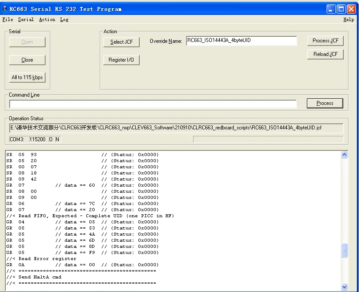Click Select JCF button
The height and width of the screenshot is (292, 359).
pyautogui.click(x=121, y=42)
